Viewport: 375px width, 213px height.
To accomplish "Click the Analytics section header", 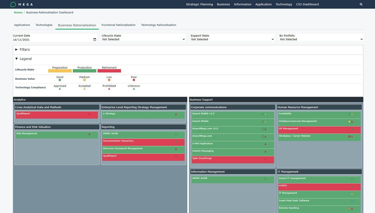I will point(100,100).
